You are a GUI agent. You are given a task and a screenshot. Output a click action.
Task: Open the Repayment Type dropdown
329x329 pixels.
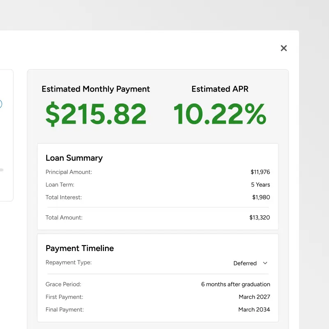click(x=251, y=263)
